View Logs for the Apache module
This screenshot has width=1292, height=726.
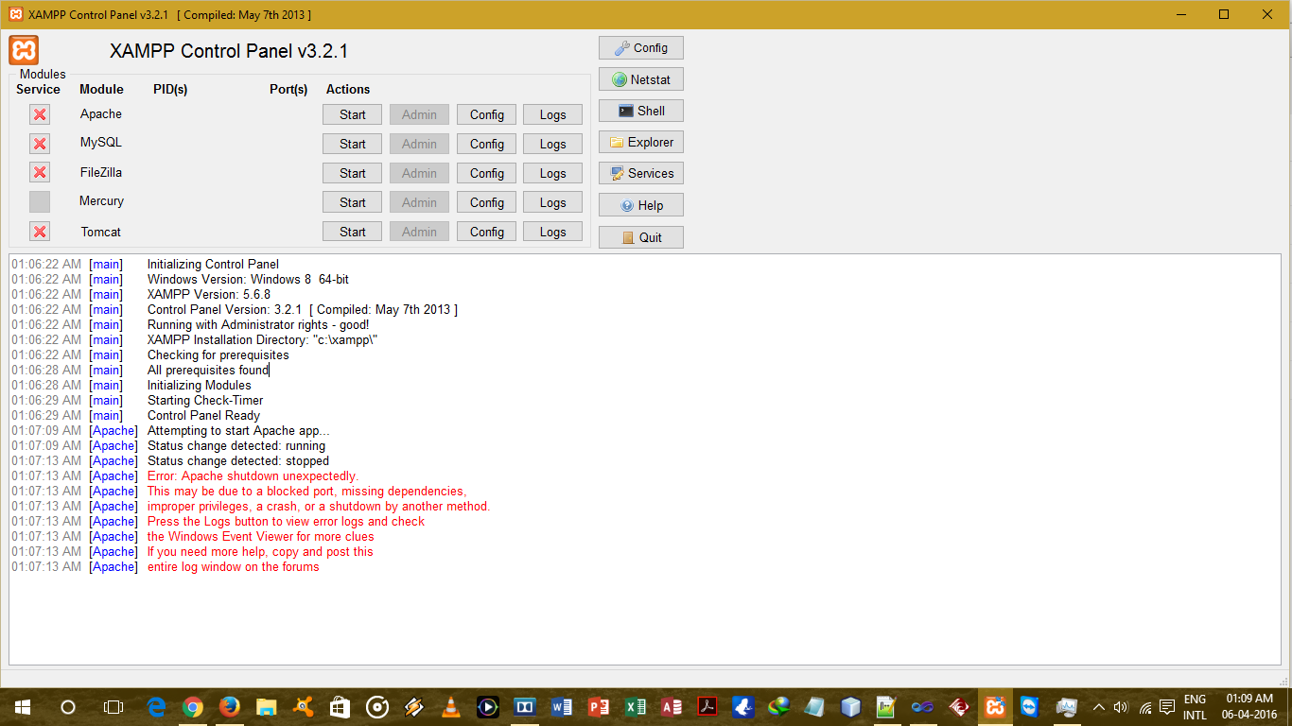[553, 114]
